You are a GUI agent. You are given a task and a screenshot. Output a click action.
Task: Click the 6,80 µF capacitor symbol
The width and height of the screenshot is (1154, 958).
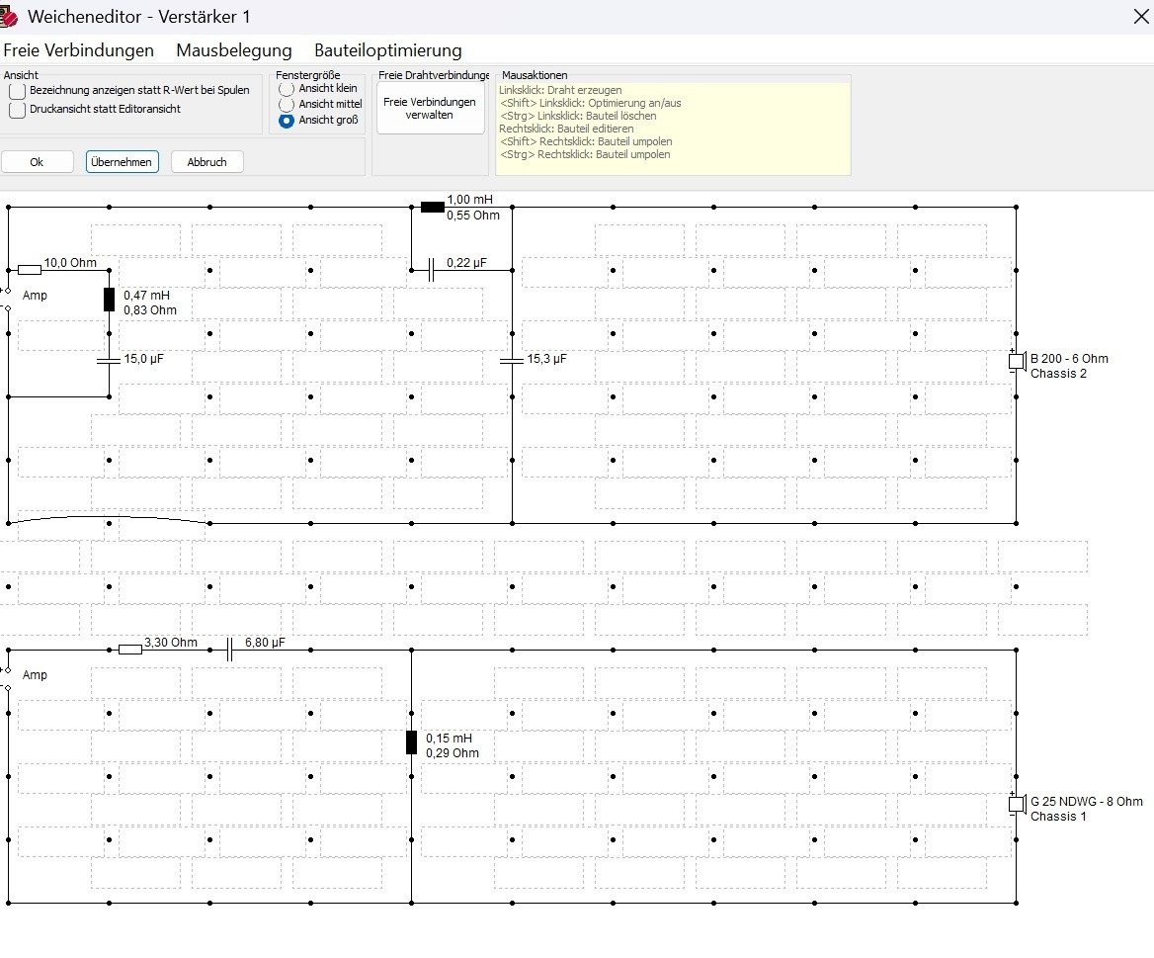[x=230, y=650]
